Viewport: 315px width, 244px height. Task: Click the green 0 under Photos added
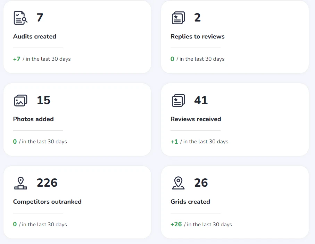pyautogui.click(x=15, y=142)
